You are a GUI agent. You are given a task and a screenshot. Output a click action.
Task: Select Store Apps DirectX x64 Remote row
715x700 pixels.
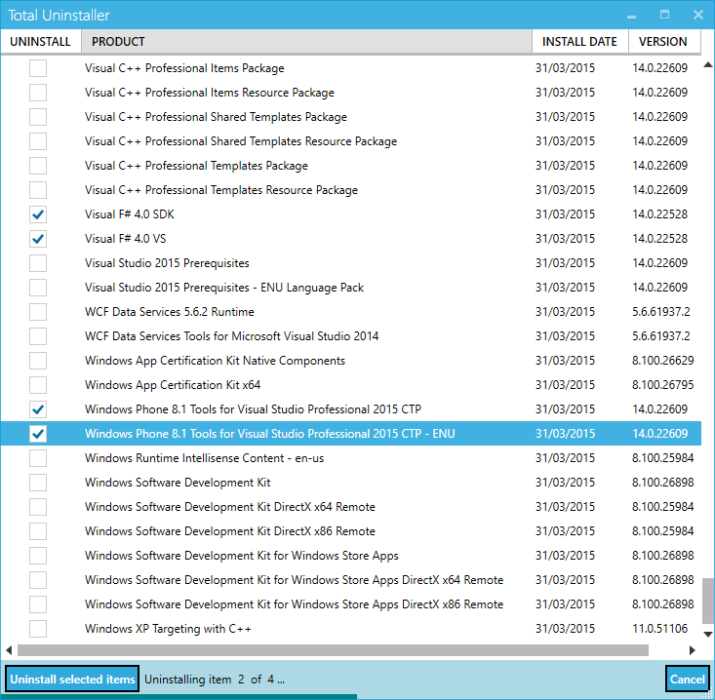click(x=350, y=580)
